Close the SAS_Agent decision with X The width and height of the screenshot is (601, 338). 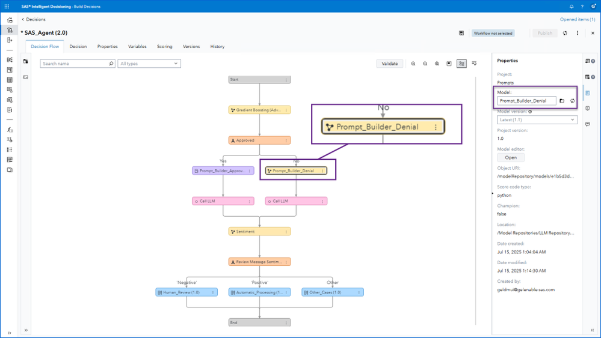593,33
